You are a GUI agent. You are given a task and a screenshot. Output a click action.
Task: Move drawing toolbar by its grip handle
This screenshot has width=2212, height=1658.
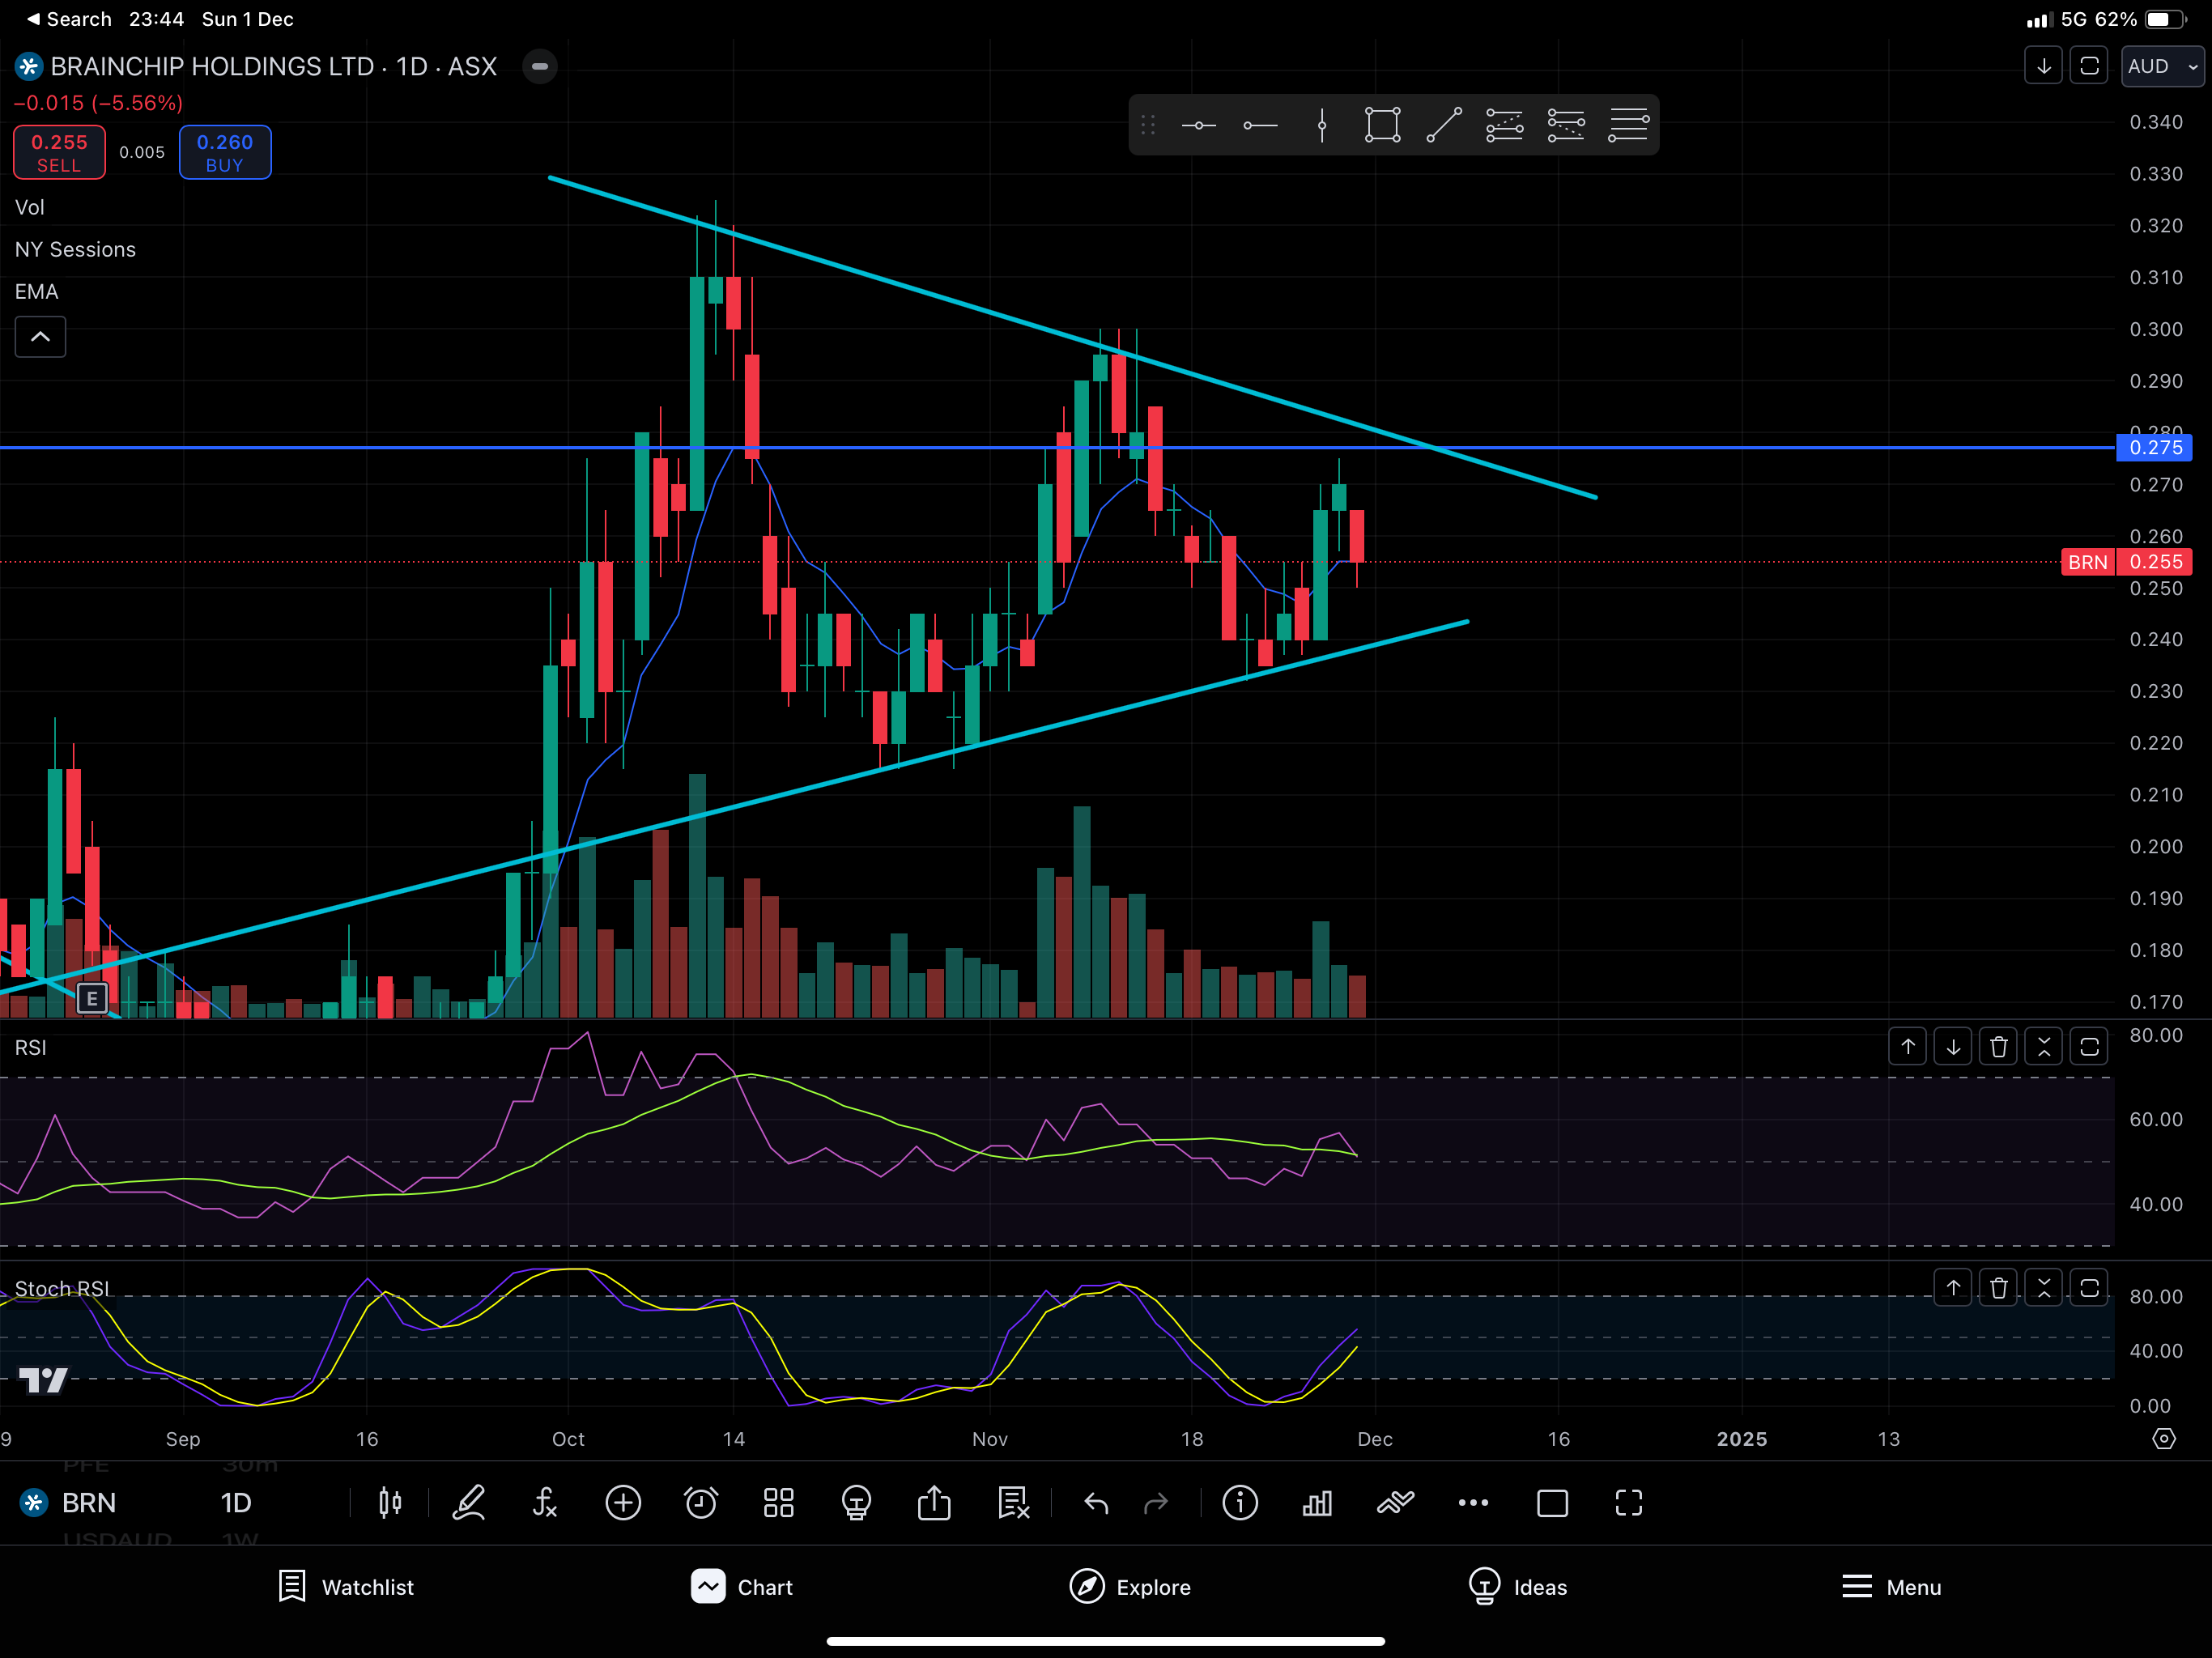pos(1148,125)
